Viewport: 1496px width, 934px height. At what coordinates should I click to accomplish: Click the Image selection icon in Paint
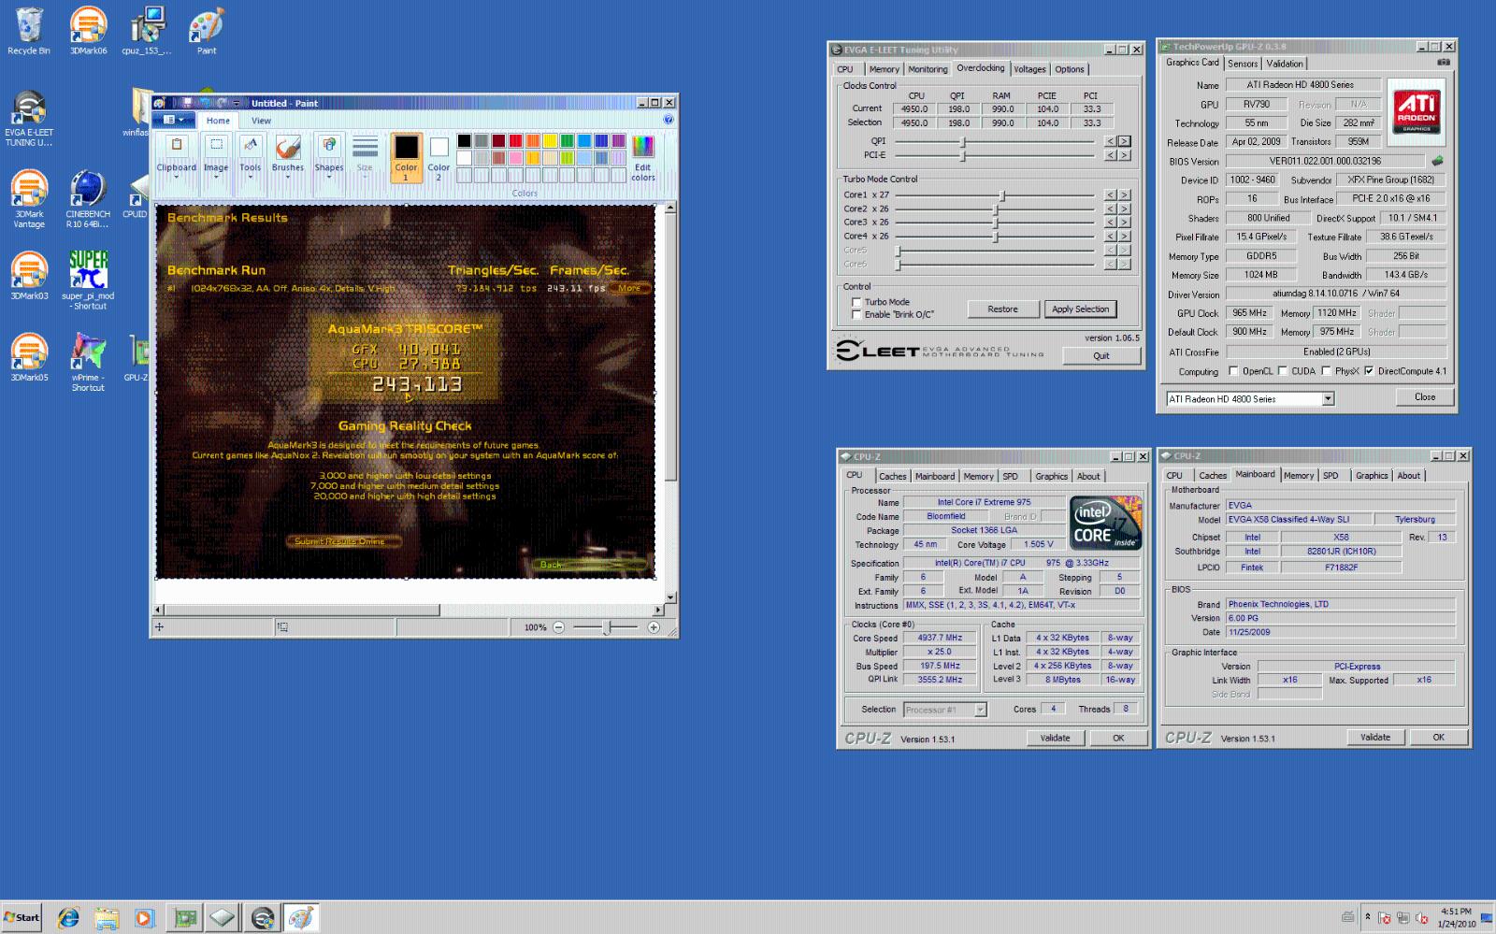216,147
